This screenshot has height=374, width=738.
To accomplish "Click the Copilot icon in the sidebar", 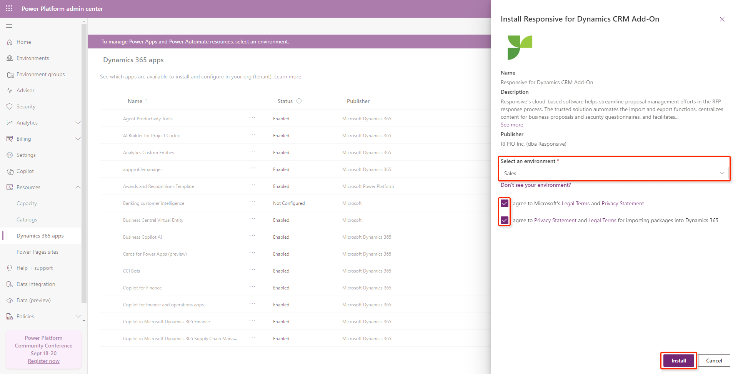I will [x=10, y=171].
